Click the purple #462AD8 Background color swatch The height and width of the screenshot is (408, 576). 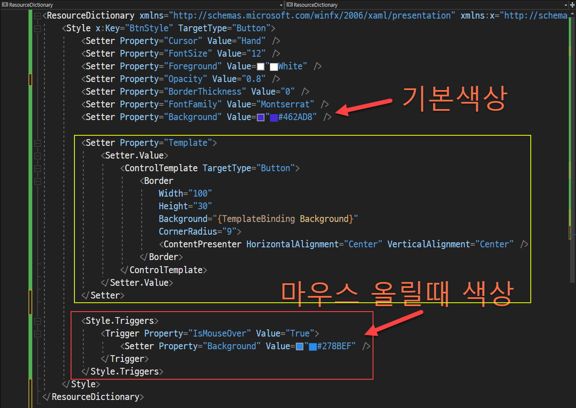click(260, 118)
